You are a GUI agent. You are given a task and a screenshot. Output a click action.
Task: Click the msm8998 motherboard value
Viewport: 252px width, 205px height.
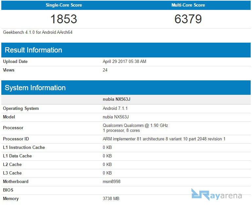pyautogui.click(x=112, y=182)
